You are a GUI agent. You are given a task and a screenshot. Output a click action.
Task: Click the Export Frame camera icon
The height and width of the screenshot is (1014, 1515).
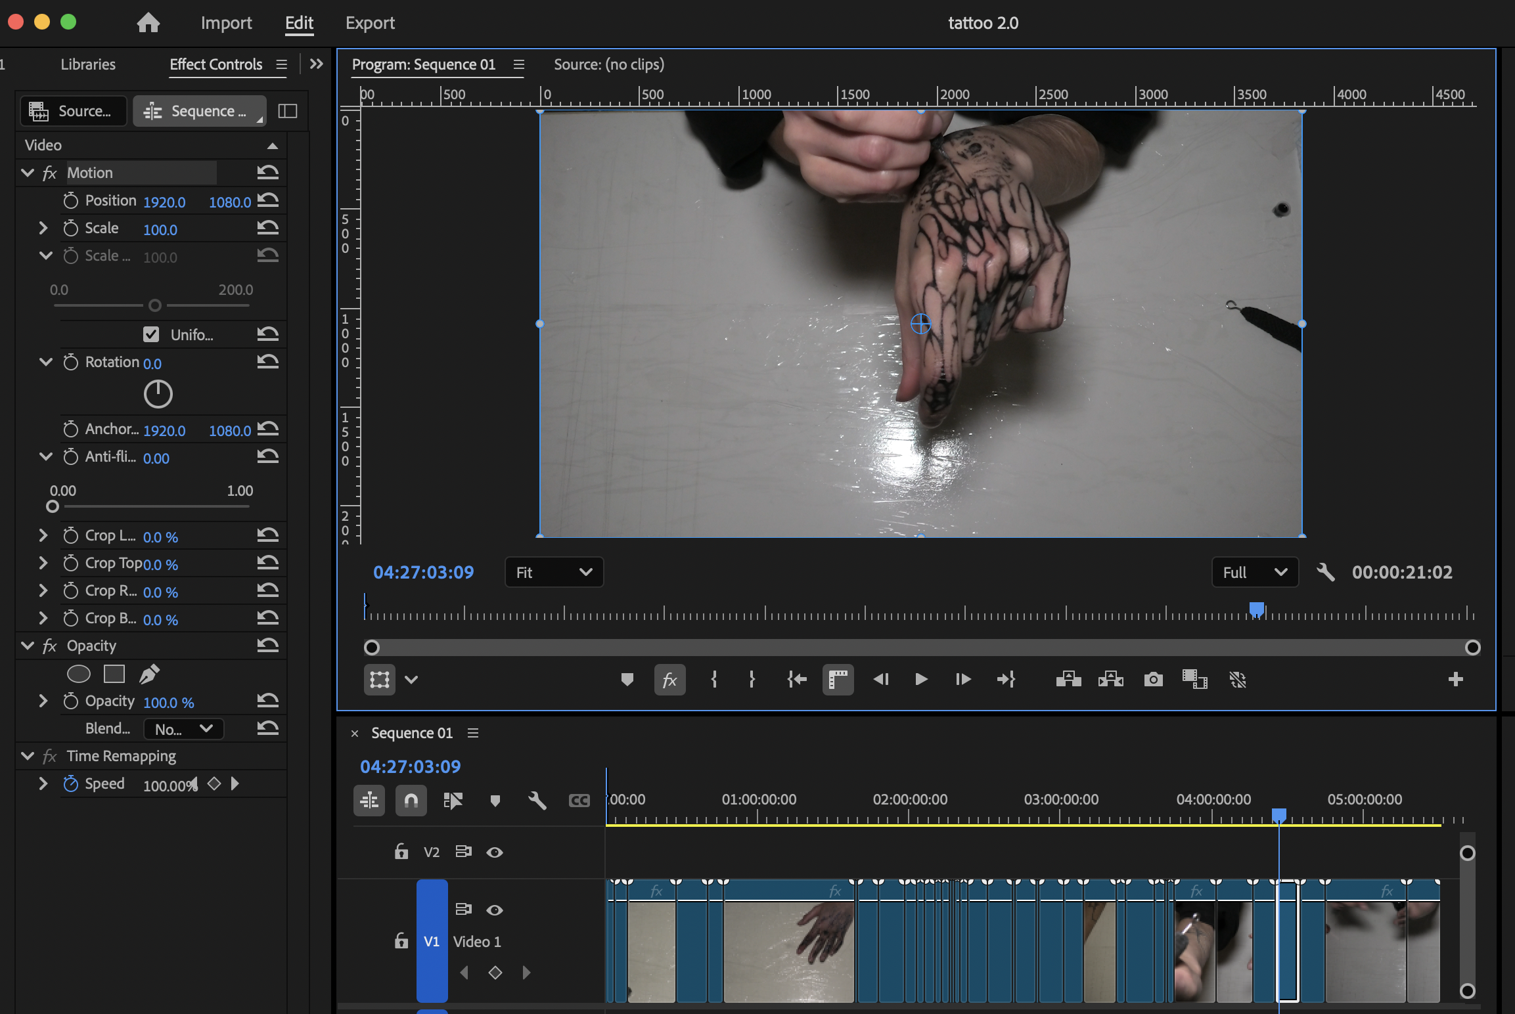tap(1153, 679)
